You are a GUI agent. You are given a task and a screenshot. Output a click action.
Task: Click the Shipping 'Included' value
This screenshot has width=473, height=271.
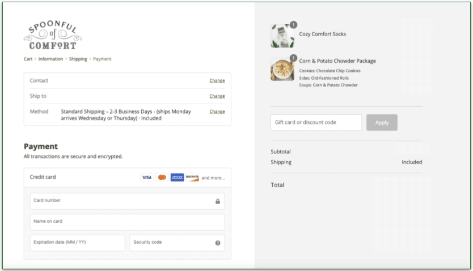[x=412, y=162]
